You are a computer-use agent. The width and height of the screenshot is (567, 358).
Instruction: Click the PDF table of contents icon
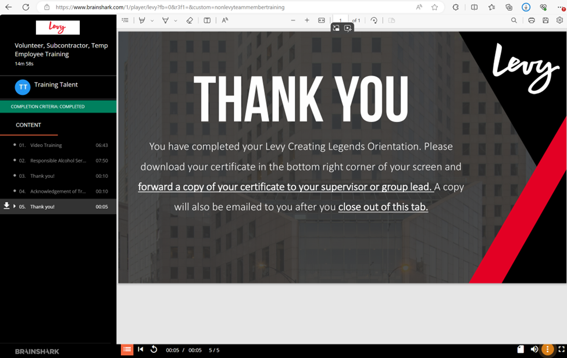pyautogui.click(x=125, y=20)
